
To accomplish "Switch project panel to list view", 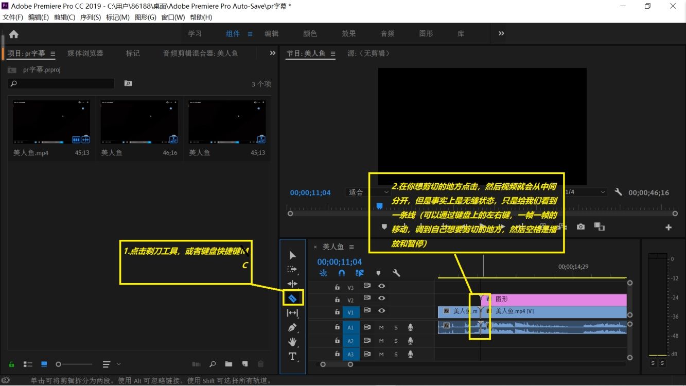I will [28, 364].
